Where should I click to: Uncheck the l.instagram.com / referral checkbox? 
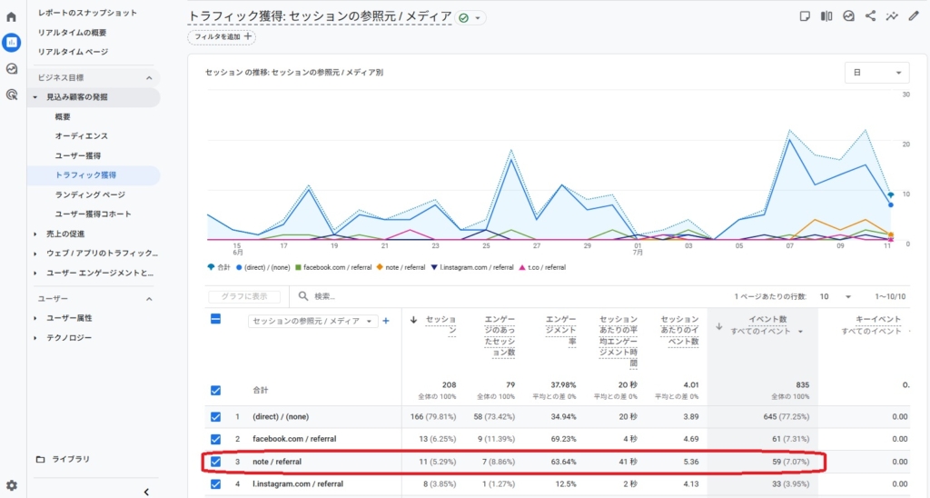[x=216, y=483]
